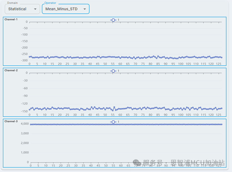The image size is (232, 172).
Task: Open the Domain dropdown showing Statistical
Action: pos(22,9)
